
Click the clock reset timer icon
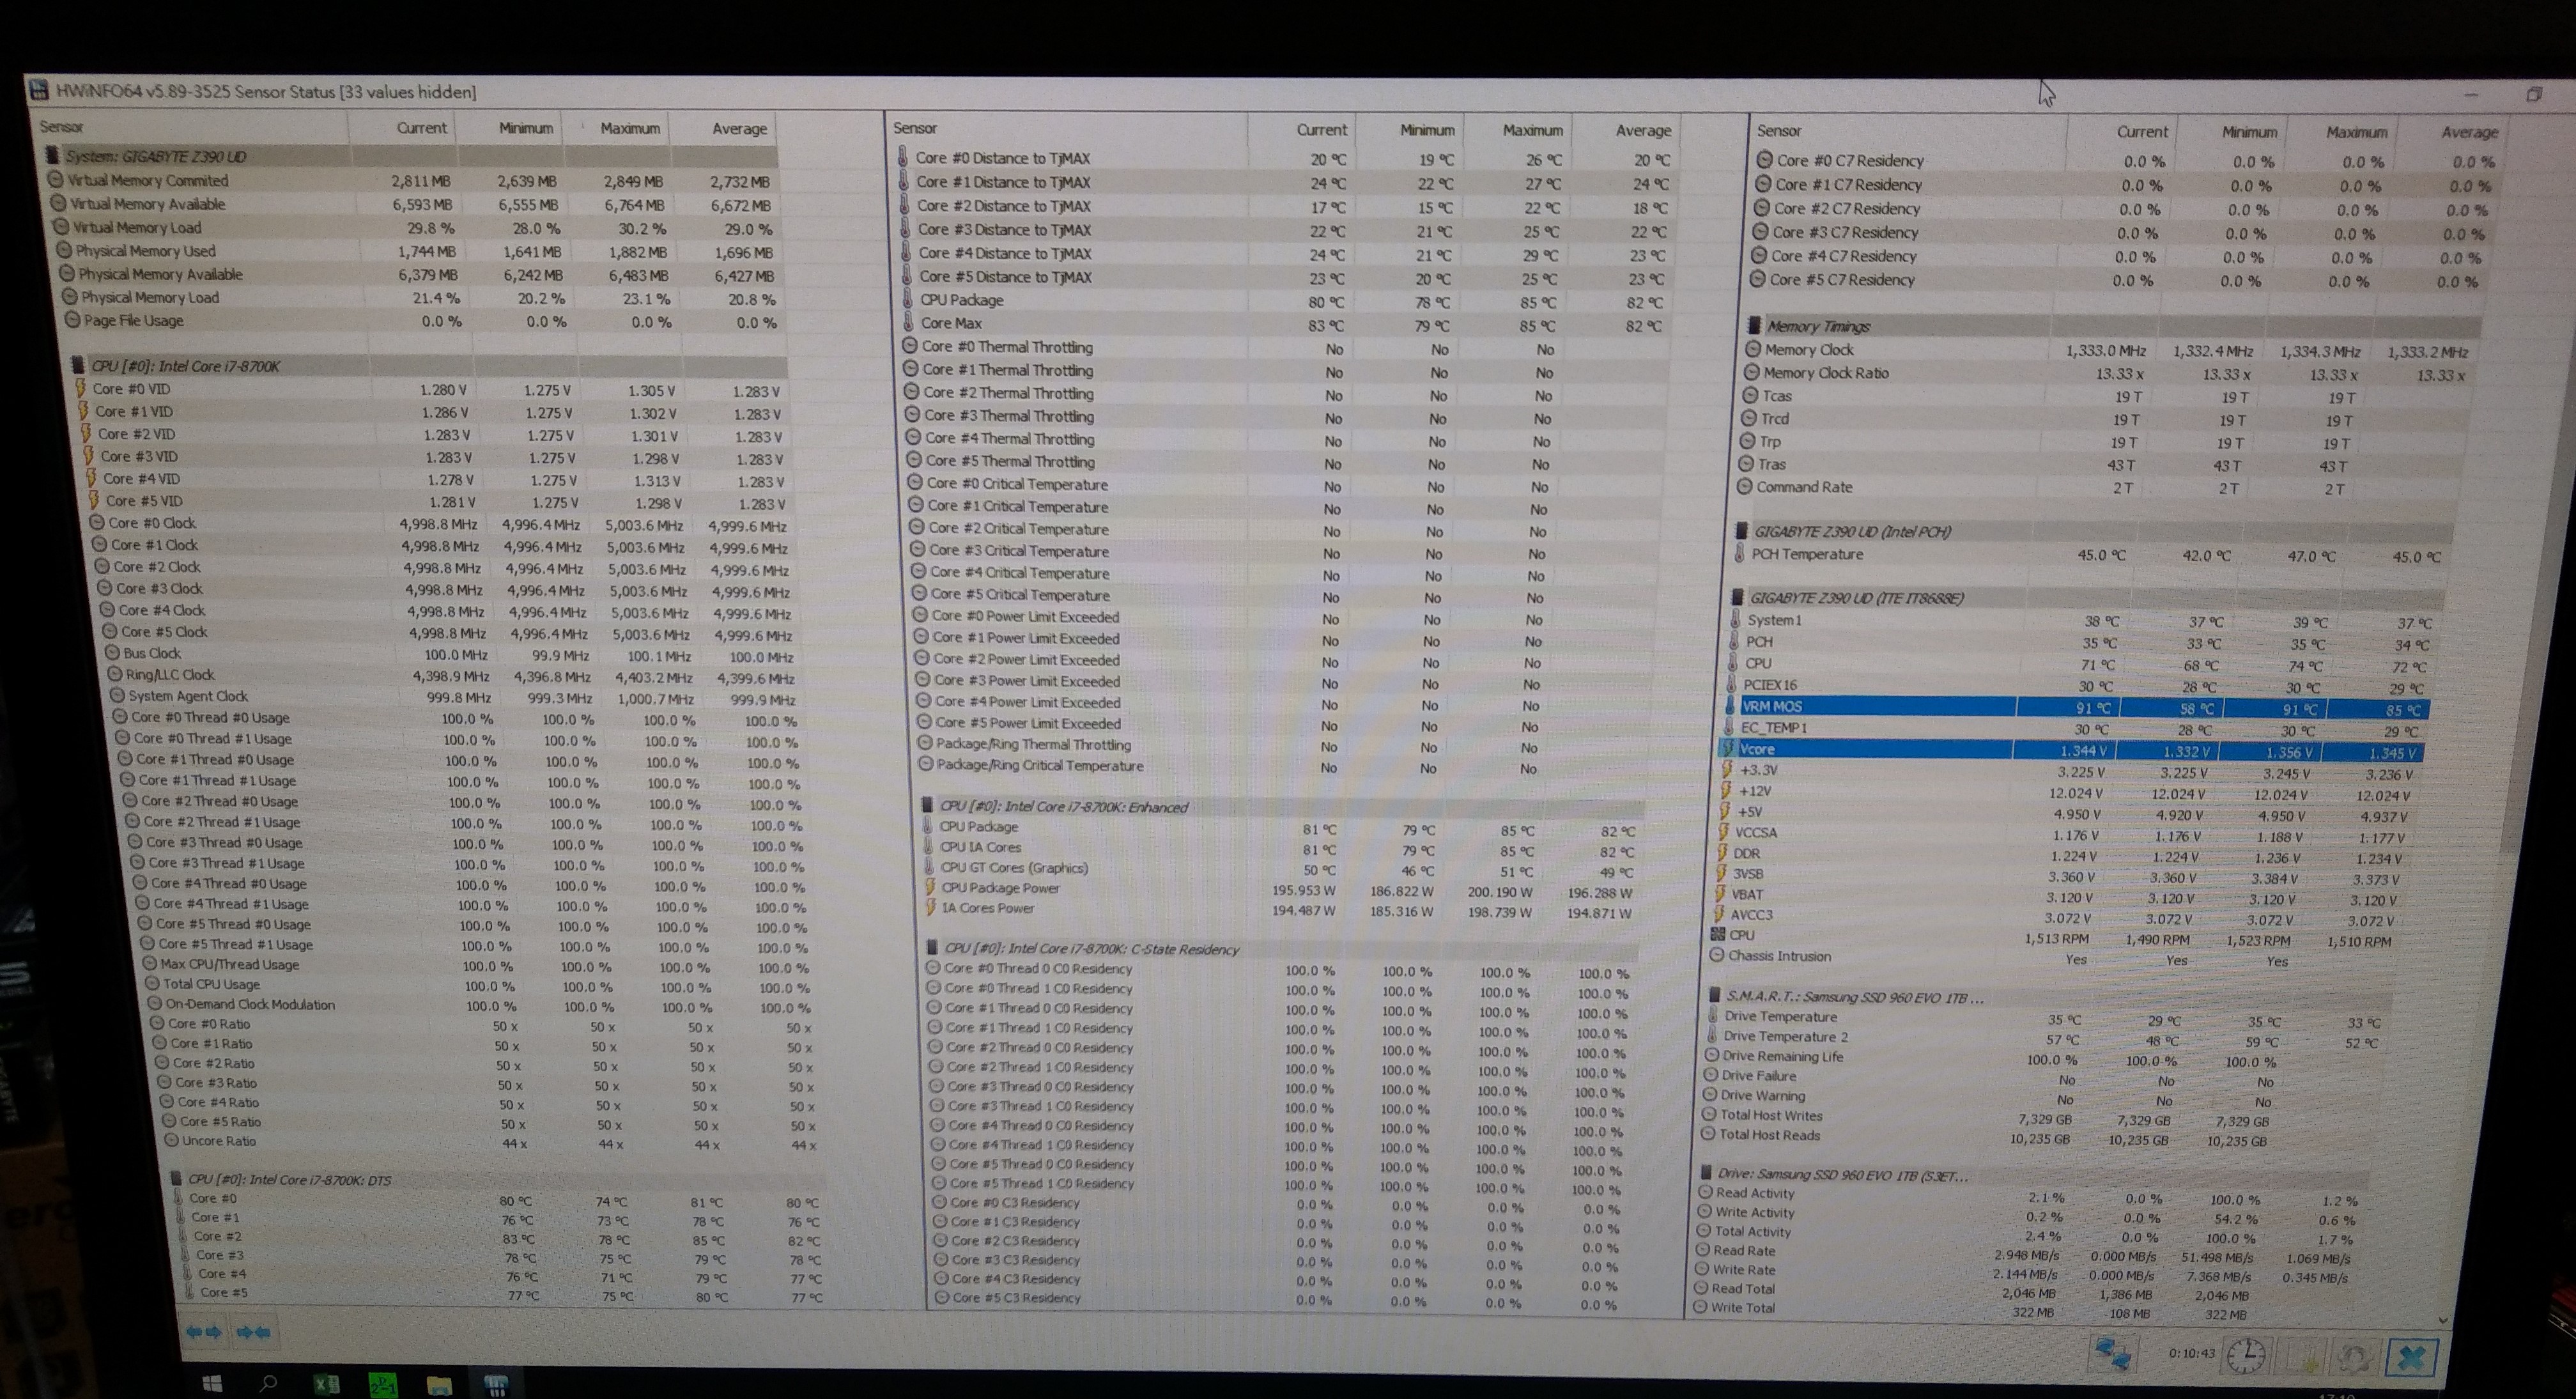pyautogui.click(x=2246, y=1356)
